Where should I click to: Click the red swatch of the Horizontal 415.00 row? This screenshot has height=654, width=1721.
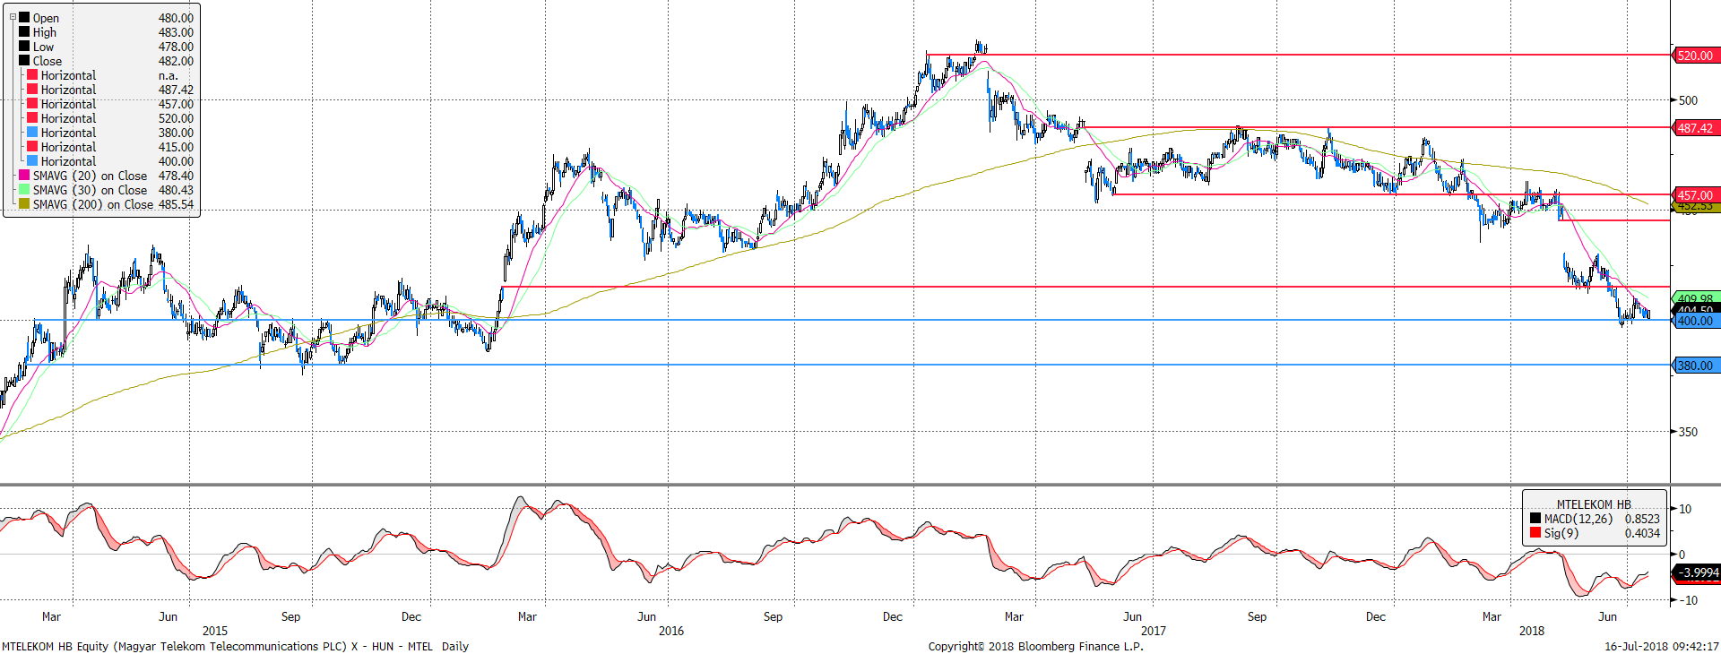coord(32,146)
